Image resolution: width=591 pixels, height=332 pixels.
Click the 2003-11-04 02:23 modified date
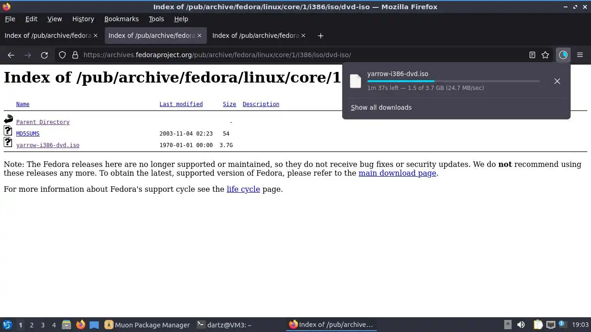point(186,134)
